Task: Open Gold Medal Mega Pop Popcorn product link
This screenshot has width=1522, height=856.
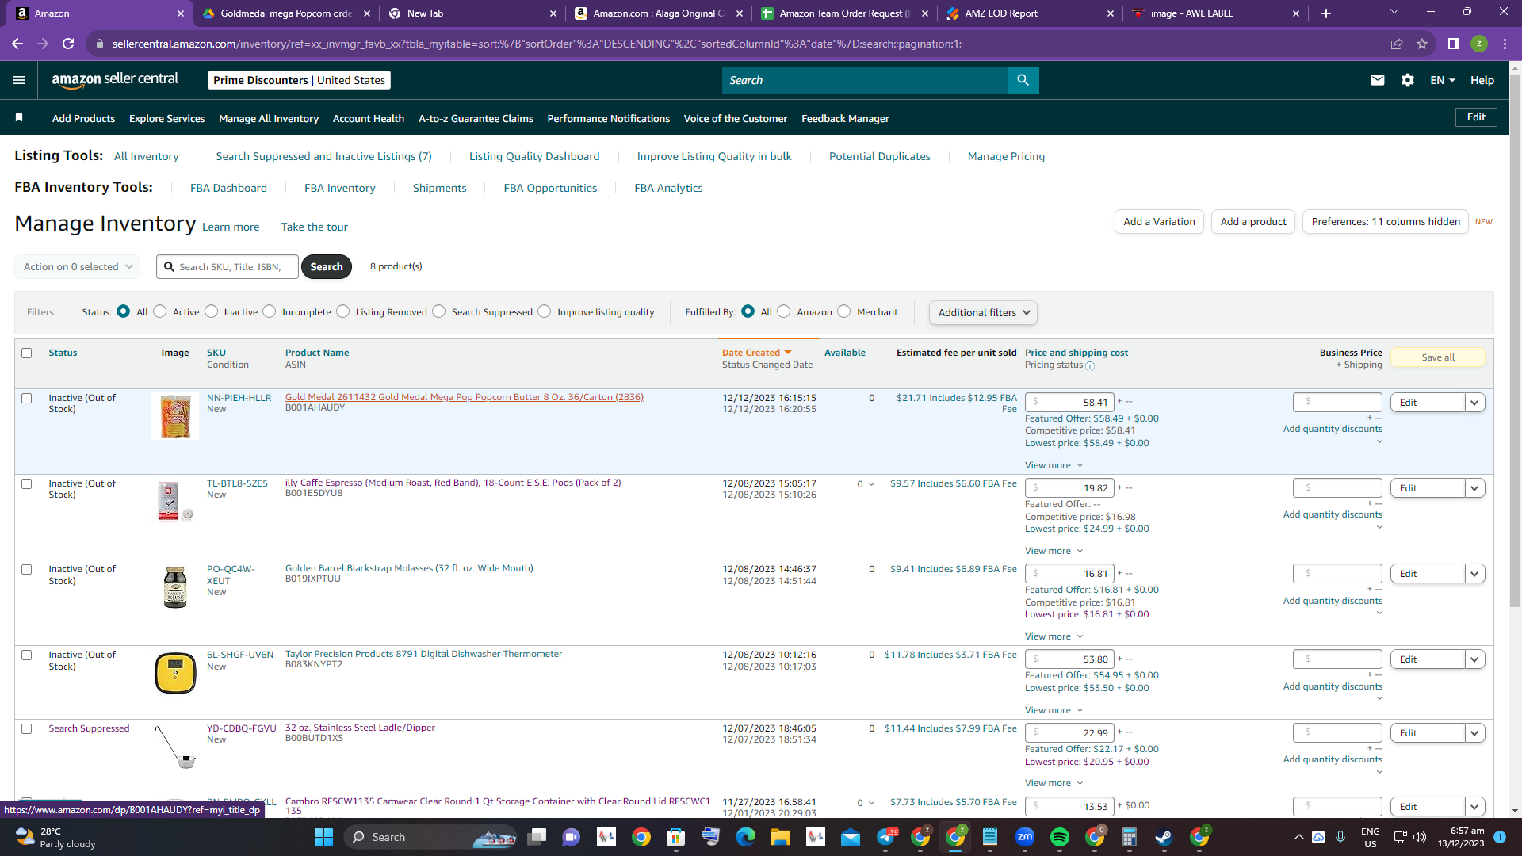Action: coord(465,397)
